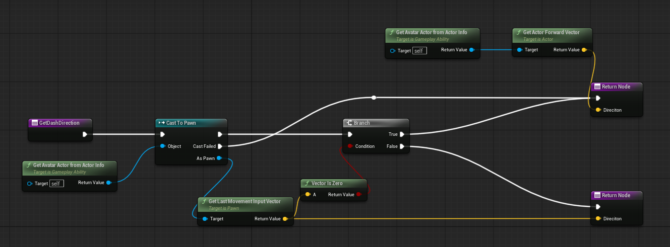Click the Object input pin on Cast To Pawn
670x247 pixels.
pos(162,146)
